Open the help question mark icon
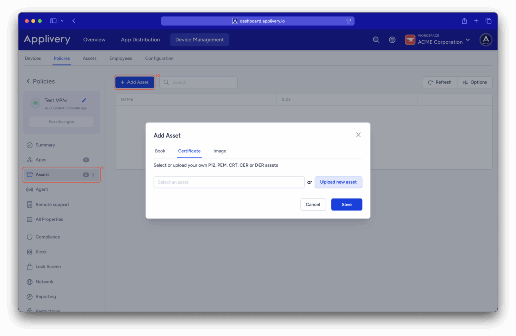The height and width of the screenshot is (336, 516). [392, 40]
